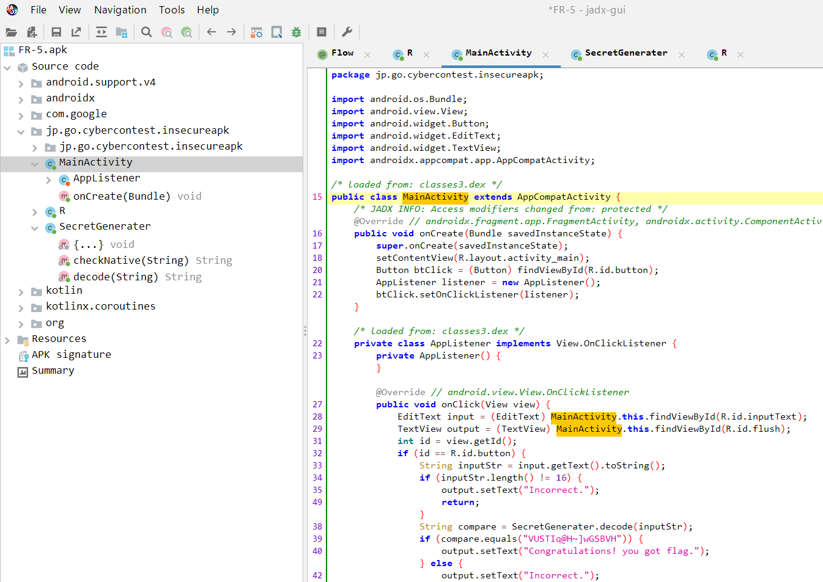Click the Add files toolbar icon
The width and height of the screenshot is (823, 582).
tap(32, 32)
